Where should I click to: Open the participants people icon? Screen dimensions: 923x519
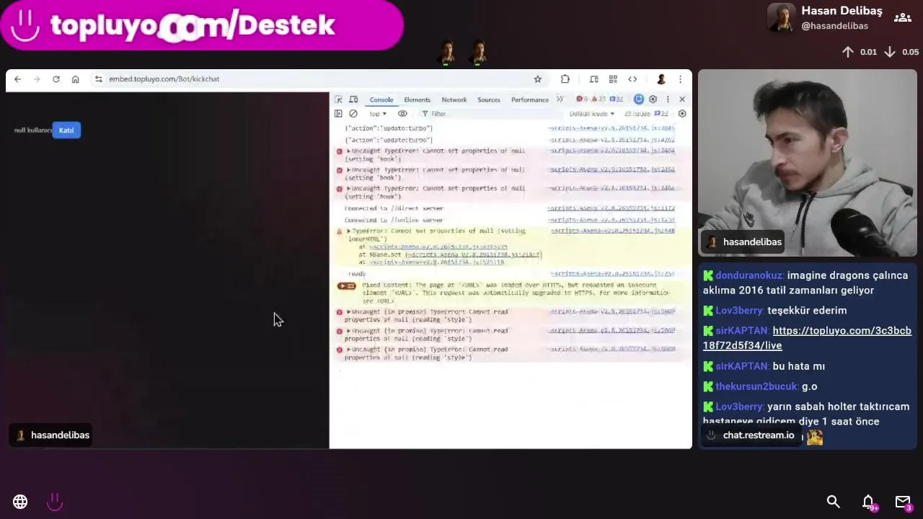point(902,18)
